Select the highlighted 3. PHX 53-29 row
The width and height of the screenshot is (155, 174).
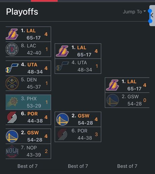[28, 102]
